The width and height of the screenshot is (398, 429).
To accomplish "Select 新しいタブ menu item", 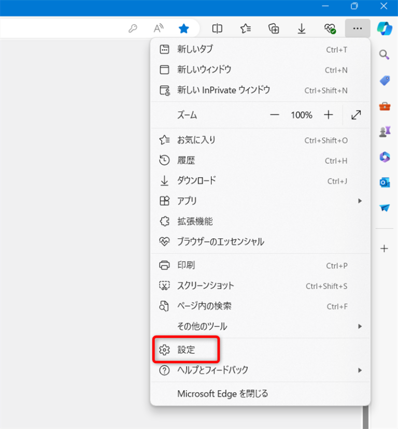I will point(260,50).
